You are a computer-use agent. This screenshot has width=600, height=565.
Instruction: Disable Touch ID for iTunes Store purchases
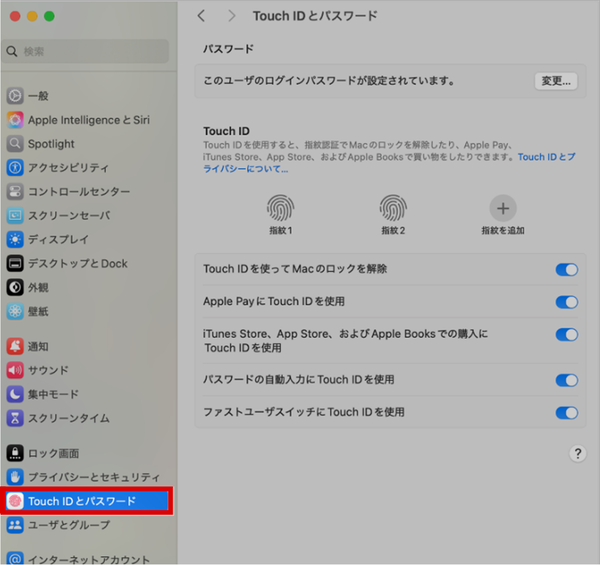[x=567, y=335]
